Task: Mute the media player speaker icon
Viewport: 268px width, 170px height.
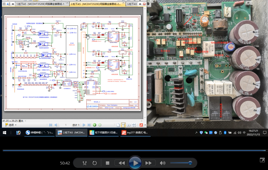Action: click(x=162, y=163)
